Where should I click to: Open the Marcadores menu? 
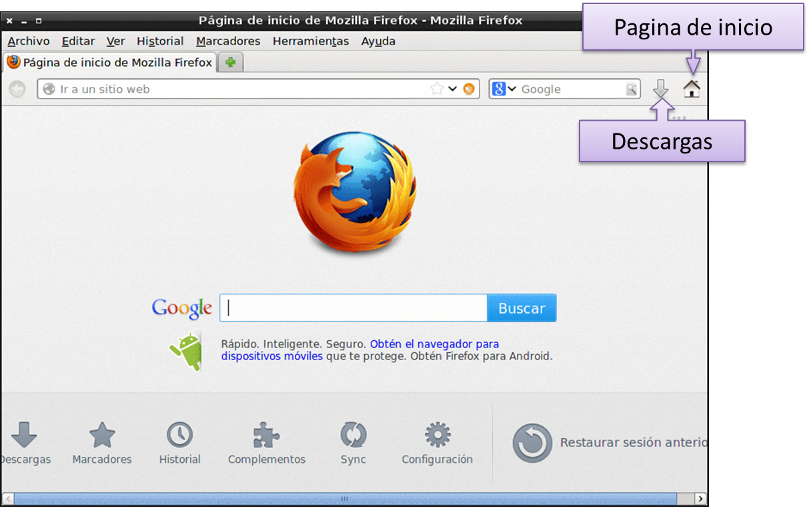[228, 41]
